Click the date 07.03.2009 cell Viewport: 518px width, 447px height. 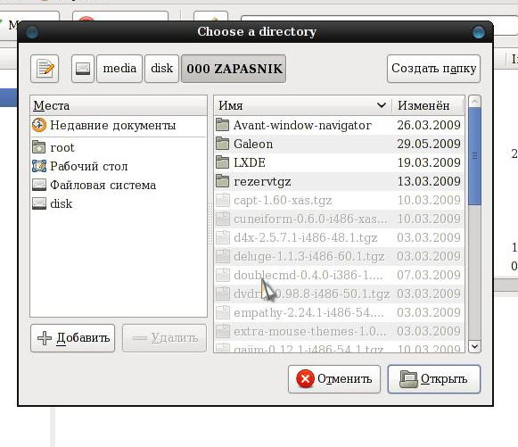tap(429, 275)
